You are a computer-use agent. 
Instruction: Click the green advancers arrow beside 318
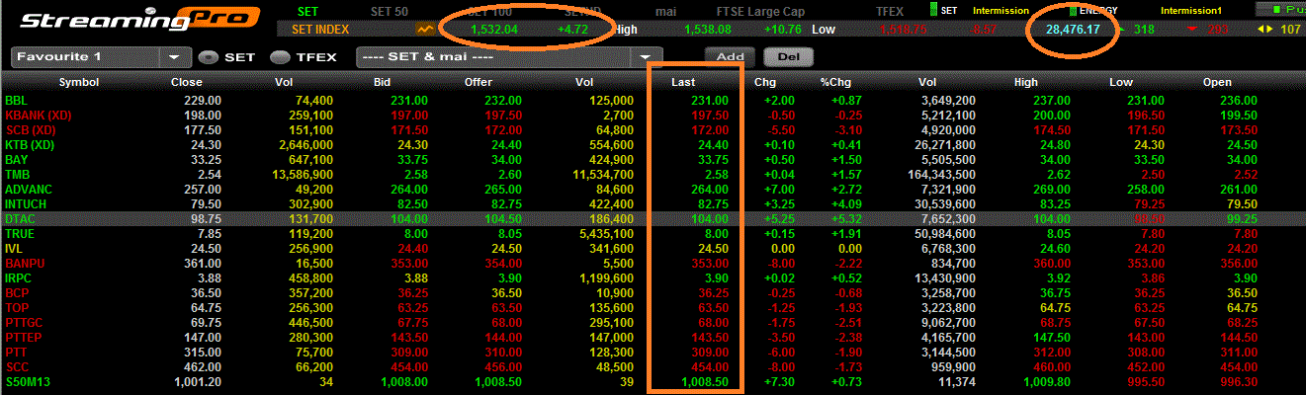(x=1120, y=30)
